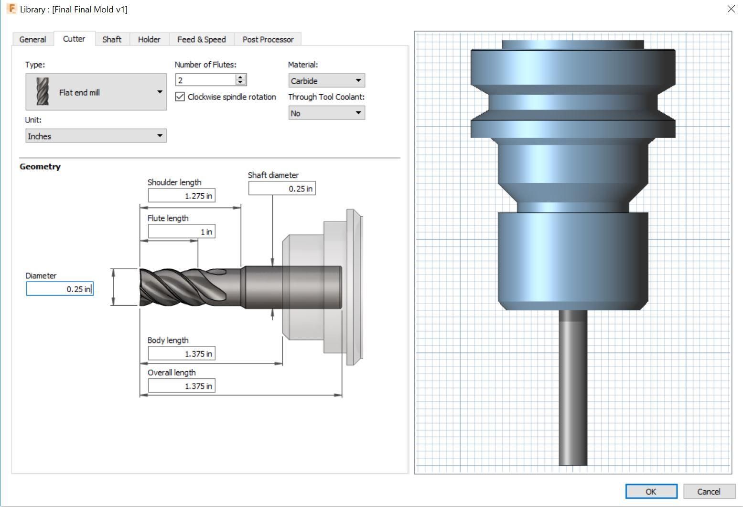Decrease number of flutes with down arrow
The height and width of the screenshot is (507, 743).
(x=241, y=83)
